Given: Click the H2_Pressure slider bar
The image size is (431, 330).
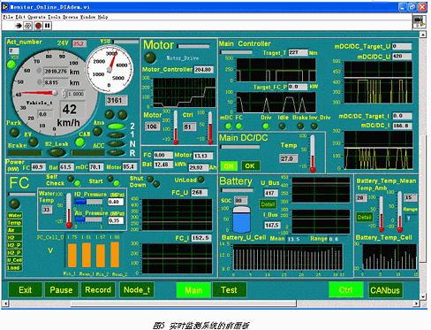Looking at the screenshot, I should 88,202.
